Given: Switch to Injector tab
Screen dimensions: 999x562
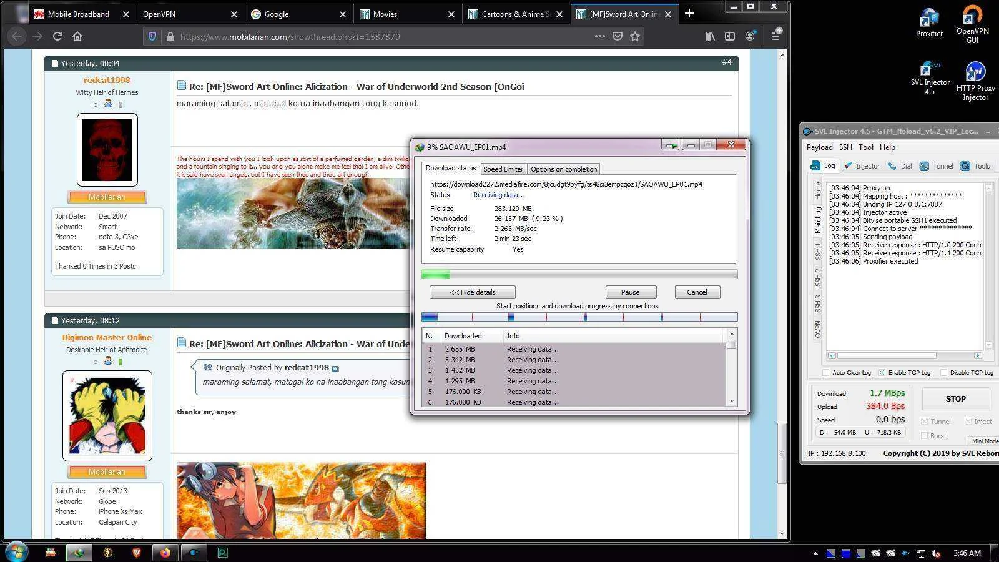Looking at the screenshot, I should pos(862,166).
